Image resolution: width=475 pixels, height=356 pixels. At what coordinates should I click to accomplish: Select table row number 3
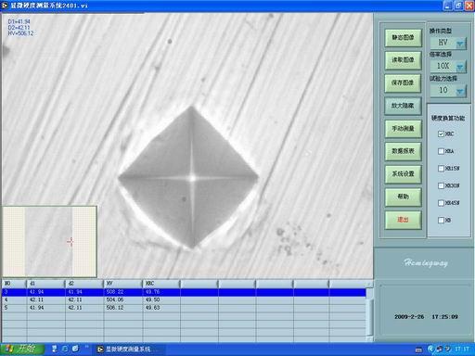(x=184, y=292)
